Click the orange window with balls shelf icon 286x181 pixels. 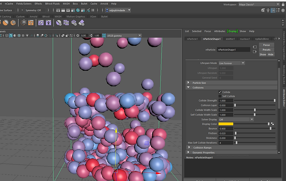pyautogui.click(x=31, y=23)
